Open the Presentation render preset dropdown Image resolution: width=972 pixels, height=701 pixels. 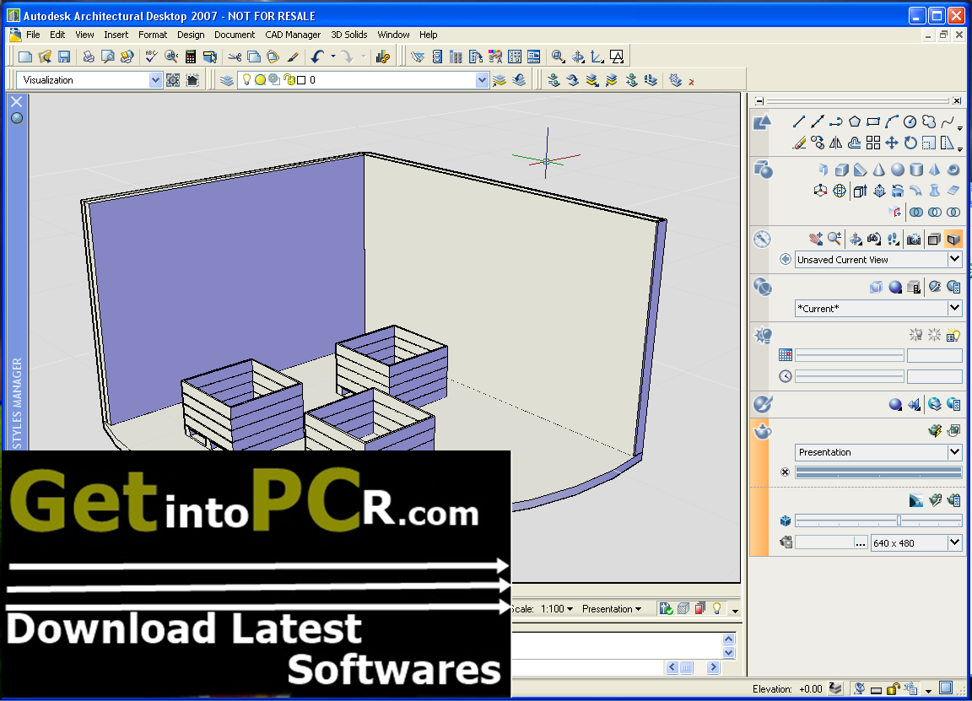(954, 452)
